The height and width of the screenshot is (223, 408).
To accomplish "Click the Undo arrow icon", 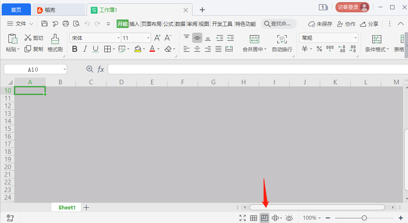I will (87, 24).
